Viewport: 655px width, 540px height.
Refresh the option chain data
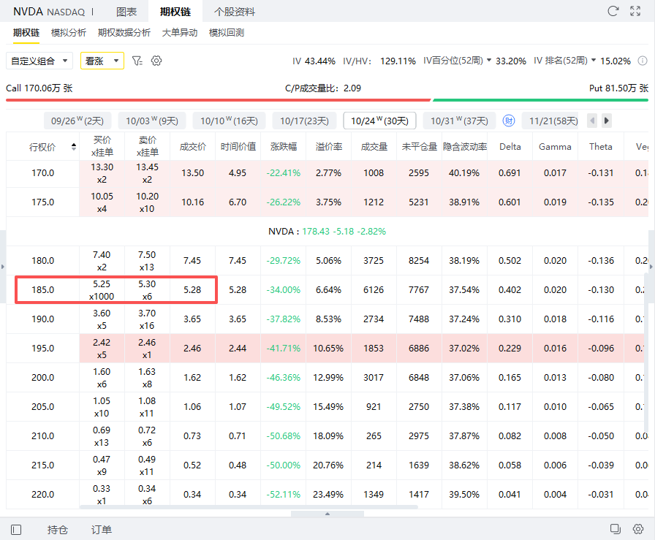[613, 11]
